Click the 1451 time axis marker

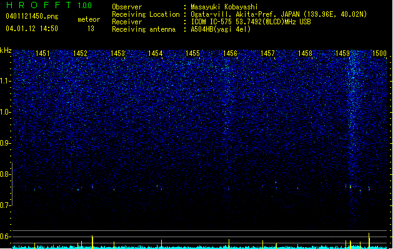point(42,54)
